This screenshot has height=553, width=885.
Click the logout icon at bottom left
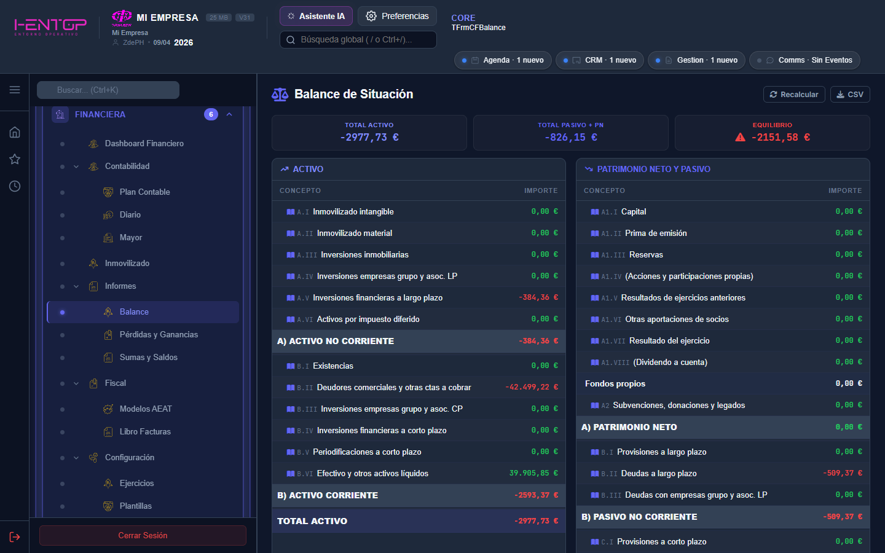click(x=15, y=537)
